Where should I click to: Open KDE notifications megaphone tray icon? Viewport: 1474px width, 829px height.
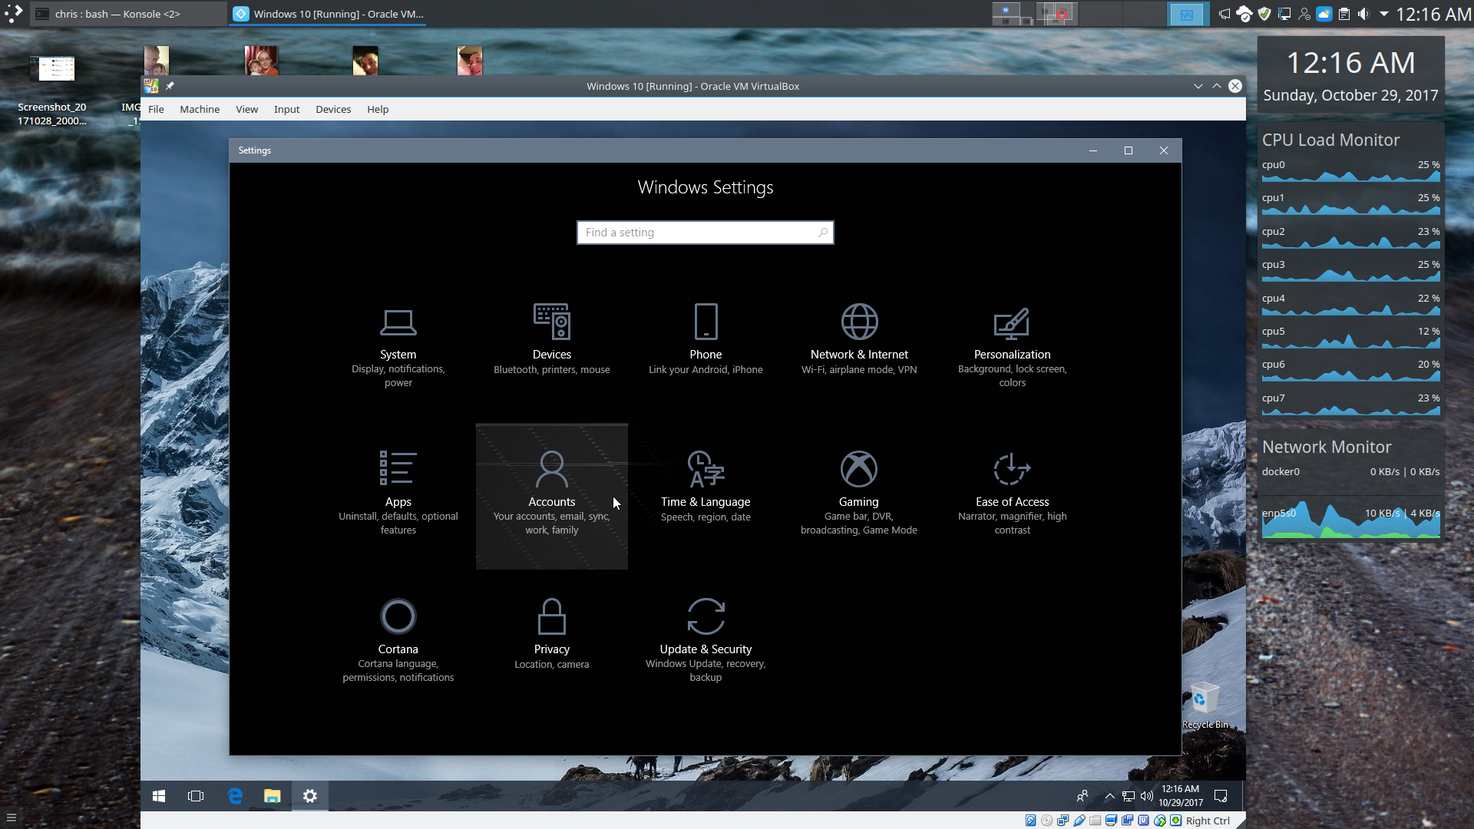(1224, 14)
